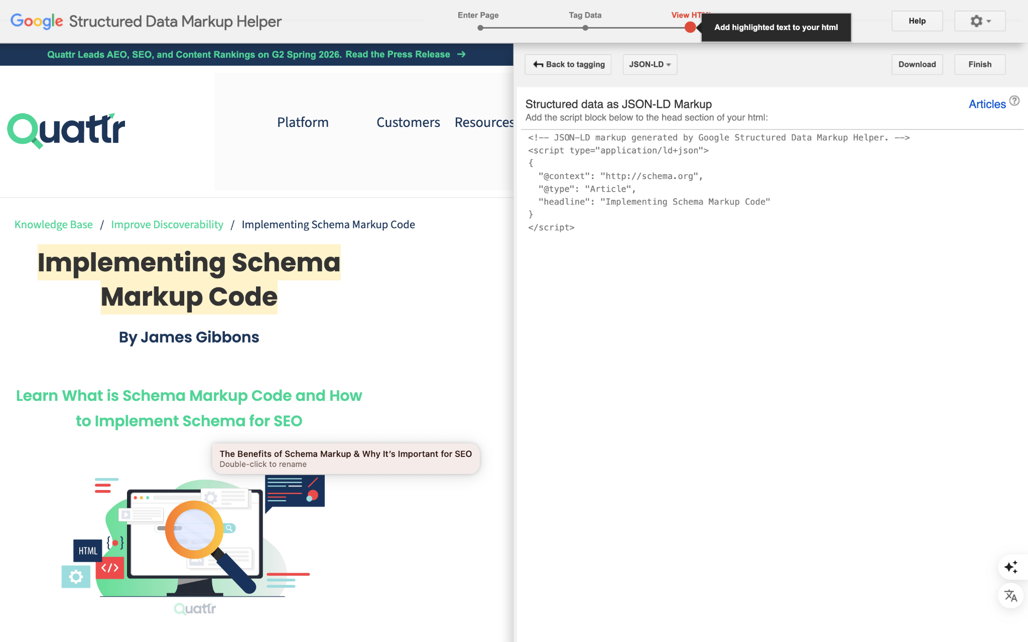Viewport: 1028px width, 642px height.
Task: Click the Finish button
Action: tap(979, 65)
